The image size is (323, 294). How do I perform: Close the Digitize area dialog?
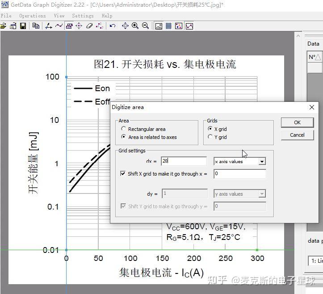pyautogui.click(x=312, y=107)
